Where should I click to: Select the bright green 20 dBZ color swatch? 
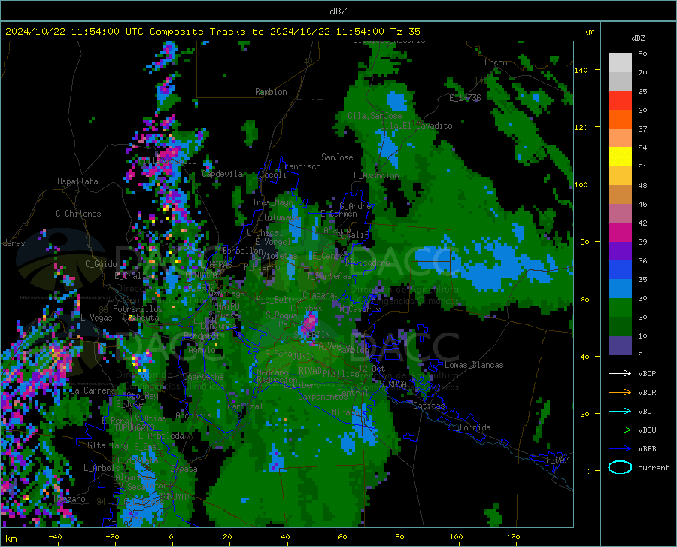[620, 308]
